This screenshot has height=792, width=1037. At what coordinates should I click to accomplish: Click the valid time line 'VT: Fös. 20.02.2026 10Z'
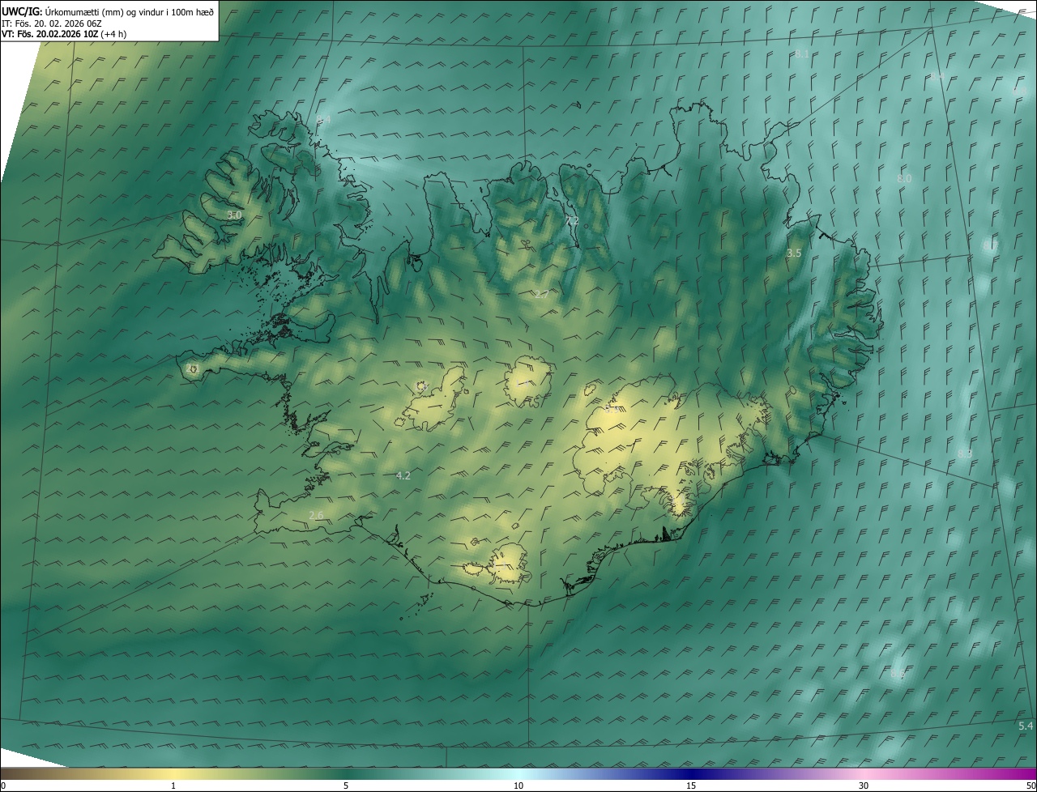click(49, 34)
